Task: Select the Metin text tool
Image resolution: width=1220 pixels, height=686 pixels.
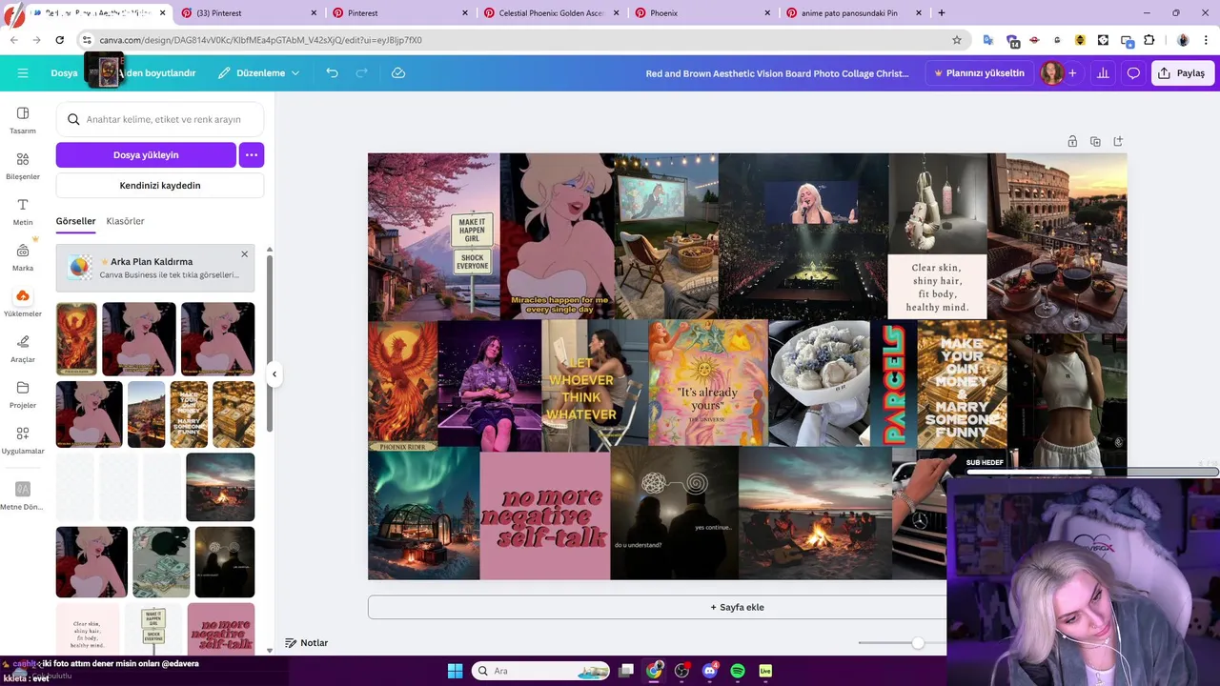Action: 23,212
